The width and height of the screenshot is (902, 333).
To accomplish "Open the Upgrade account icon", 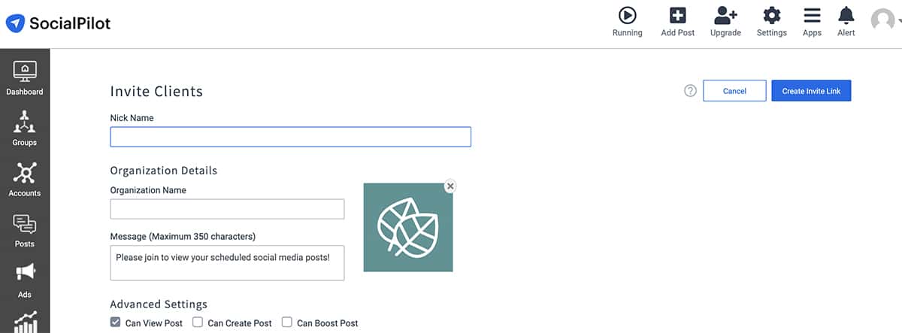I will click(725, 16).
